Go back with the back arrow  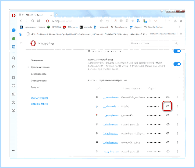[21, 21]
